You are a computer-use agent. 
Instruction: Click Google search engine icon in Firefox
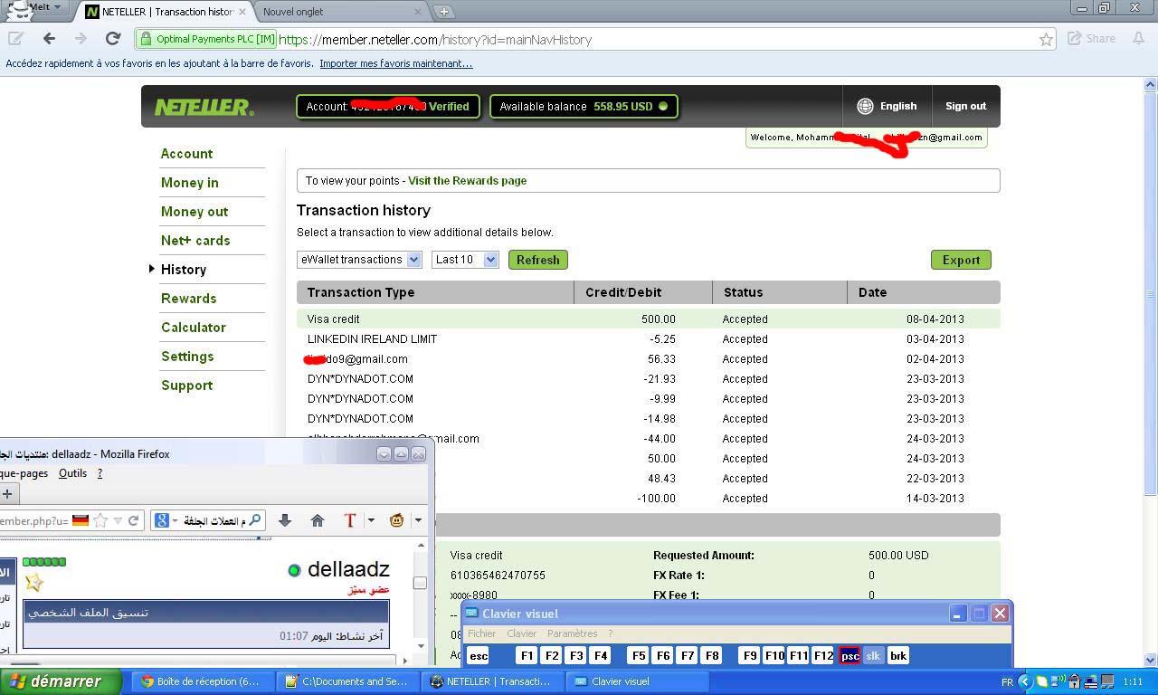[x=162, y=520]
